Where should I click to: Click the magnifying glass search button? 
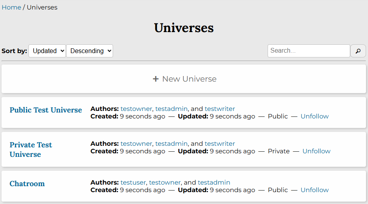[x=358, y=51]
